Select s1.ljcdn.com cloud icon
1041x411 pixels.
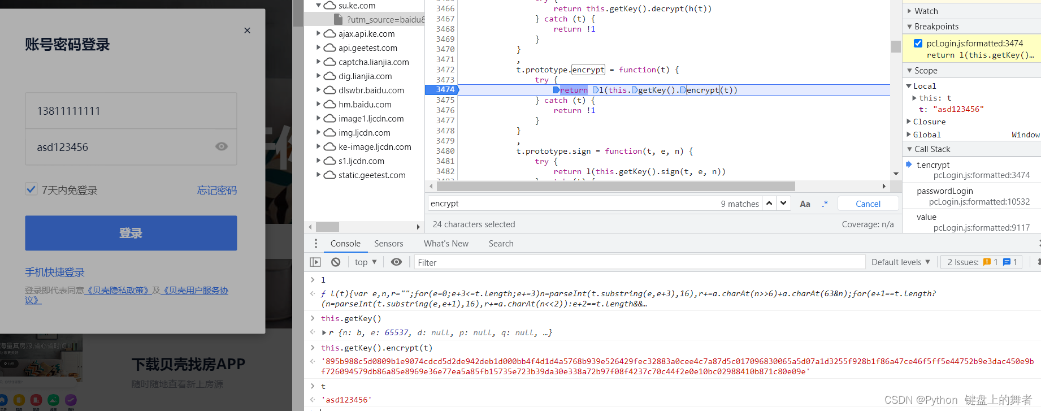(330, 161)
